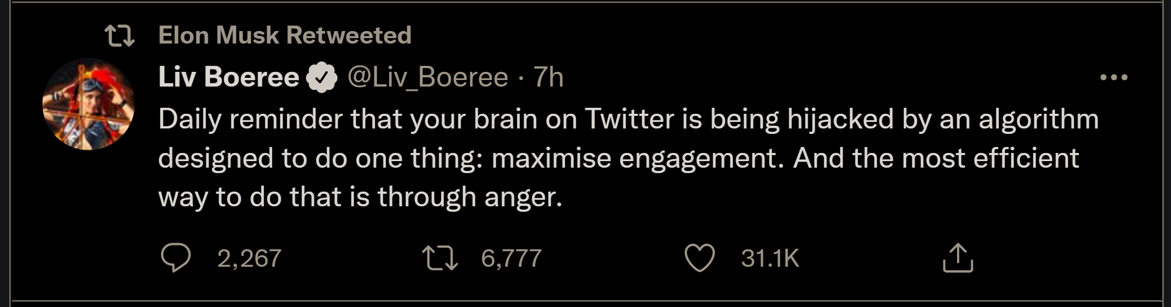Open the share icon for the tweet
This screenshot has height=307, width=1171.
[x=958, y=258]
